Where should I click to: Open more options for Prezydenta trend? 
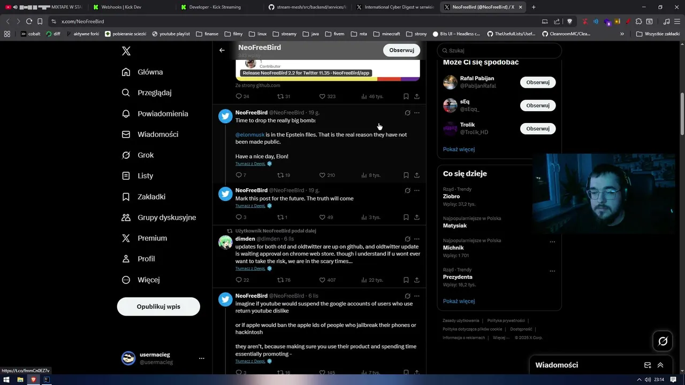(552, 271)
